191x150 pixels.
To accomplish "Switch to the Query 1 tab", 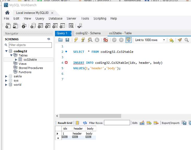I will pyautogui.click(x=62, y=33).
